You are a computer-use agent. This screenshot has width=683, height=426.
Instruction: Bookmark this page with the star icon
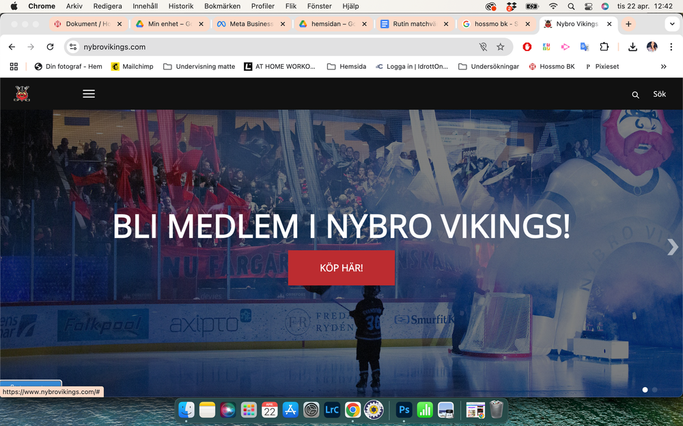coord(501,47)
